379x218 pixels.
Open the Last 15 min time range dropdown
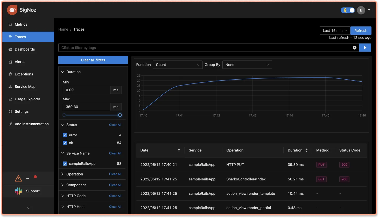335,31
